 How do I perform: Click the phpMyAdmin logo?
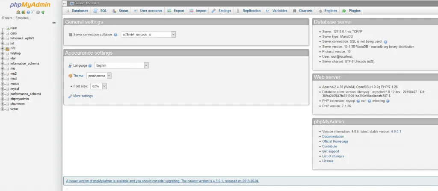[30, 5]
